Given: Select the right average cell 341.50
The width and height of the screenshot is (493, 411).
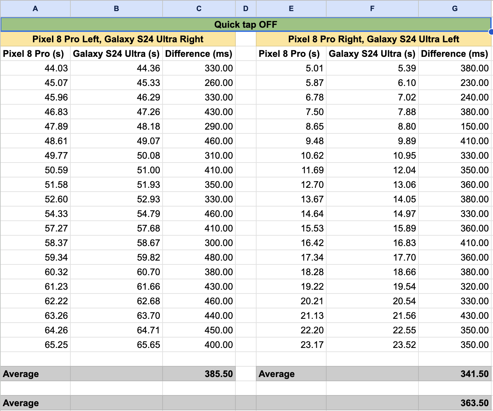Looking at the screenshot, I should click(455, 374).
